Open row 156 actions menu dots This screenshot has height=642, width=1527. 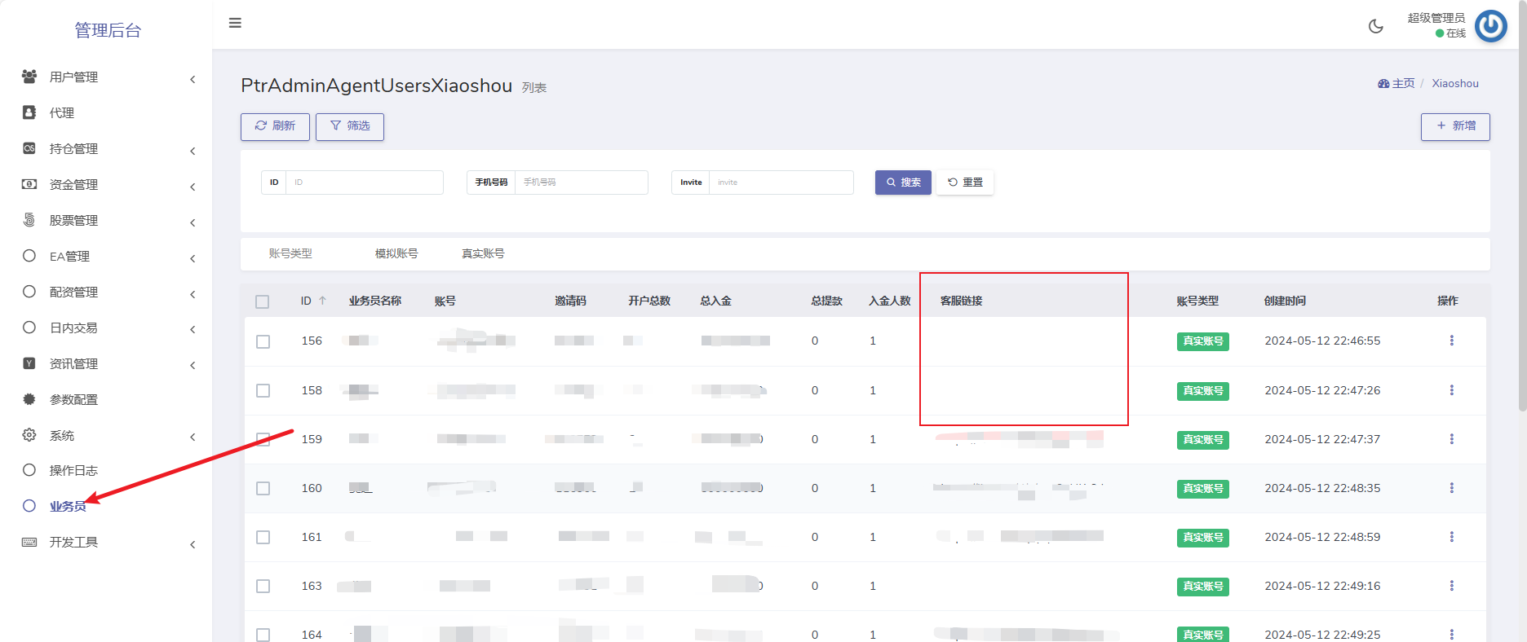point(1451,341)
